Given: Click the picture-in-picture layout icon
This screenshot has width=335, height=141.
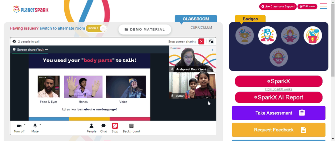Looking at the screenshot, I should click(211, 41).
